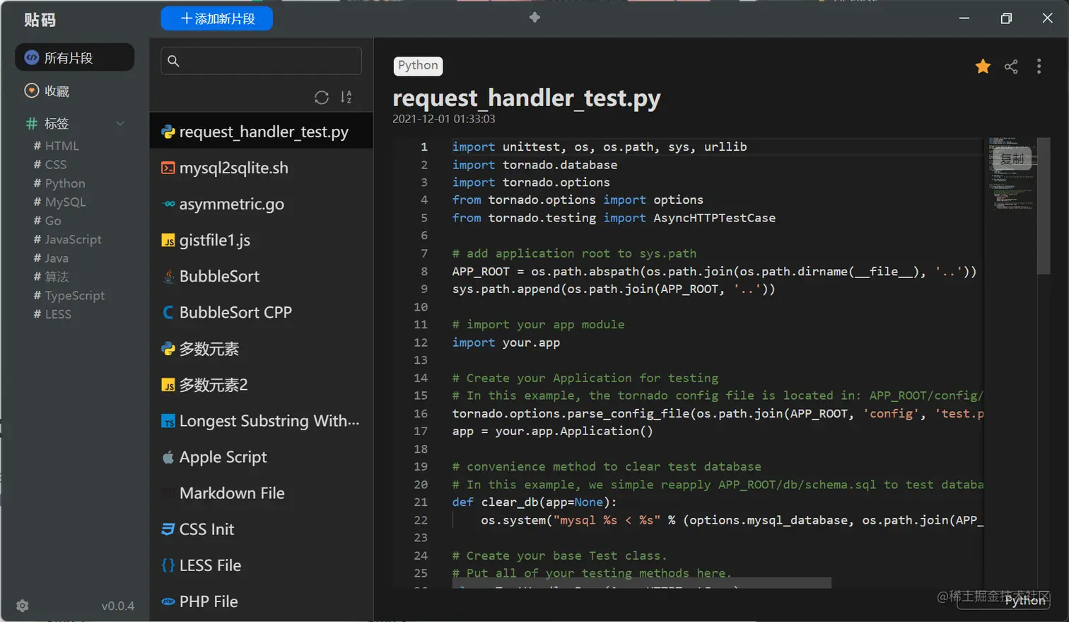Click timestamp 2021-12-01 01:33:03
This screenshot has height=622, width=1069.
point(444,119)
